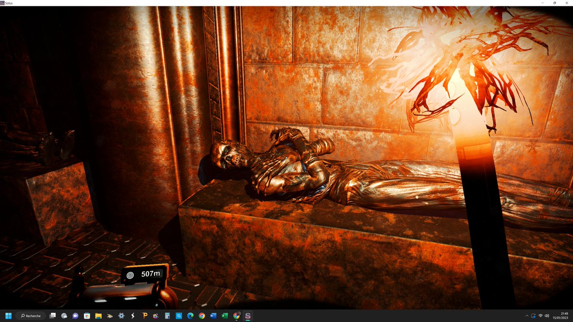Viewport: 573px width, 322px height.
Task: Open the orange P taskbar app
Action: tap(144, 316)
